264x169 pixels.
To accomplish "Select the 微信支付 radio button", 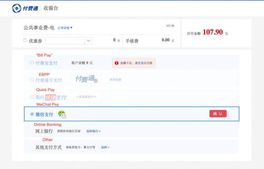I will pos(32,114).
